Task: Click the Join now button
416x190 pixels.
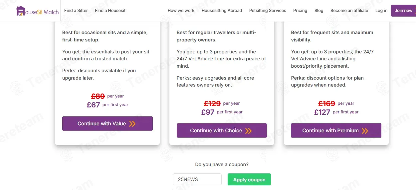Action: click(x=403, y=11)
